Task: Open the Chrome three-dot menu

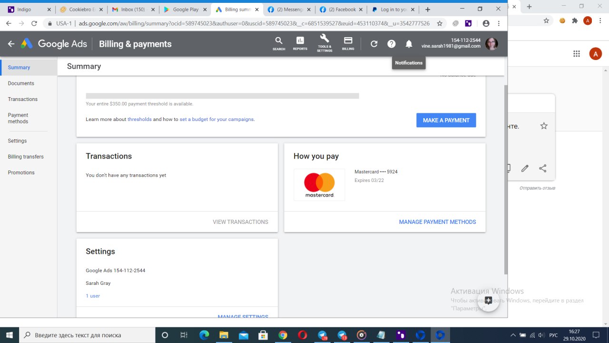Action: click(x=499, y=23)
